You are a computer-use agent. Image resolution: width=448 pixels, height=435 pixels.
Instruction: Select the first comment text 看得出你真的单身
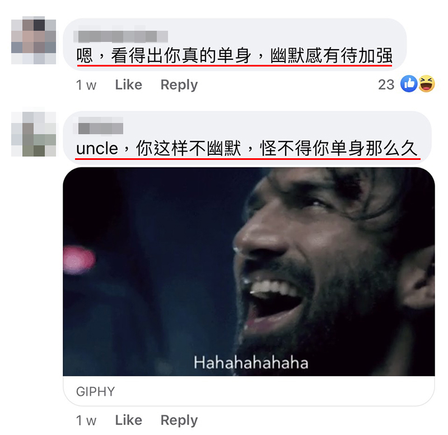181,55
